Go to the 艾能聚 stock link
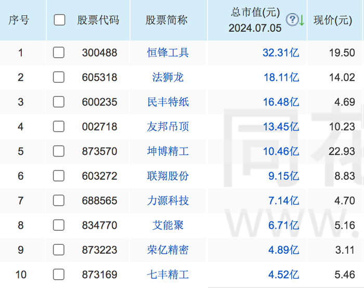 pos(168,226)
